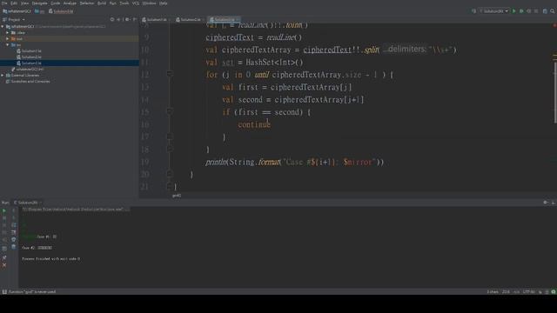Expand the out folder
Image resolution: width=557 pixels, height=313 pixels.
pos(8,38)
